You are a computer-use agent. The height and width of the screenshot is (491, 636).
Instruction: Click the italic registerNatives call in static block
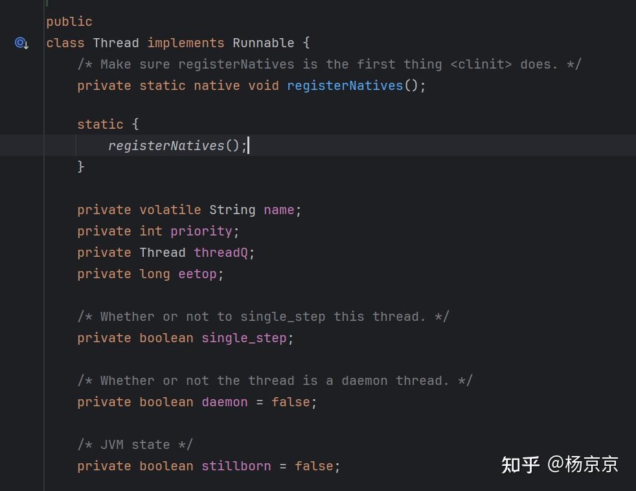click(x=166, y=146)
